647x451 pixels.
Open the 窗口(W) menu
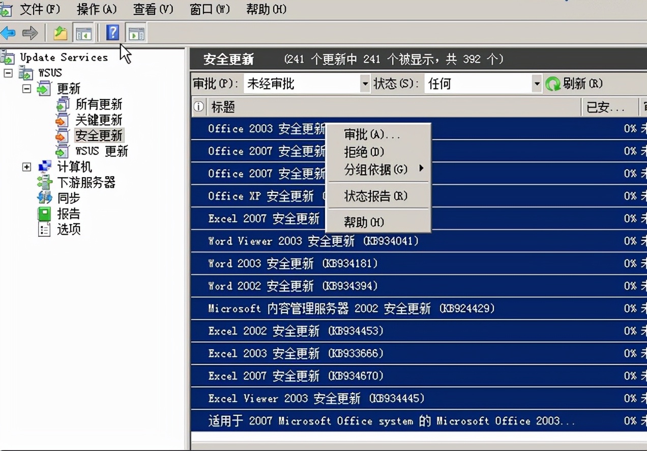pos(210,9)
